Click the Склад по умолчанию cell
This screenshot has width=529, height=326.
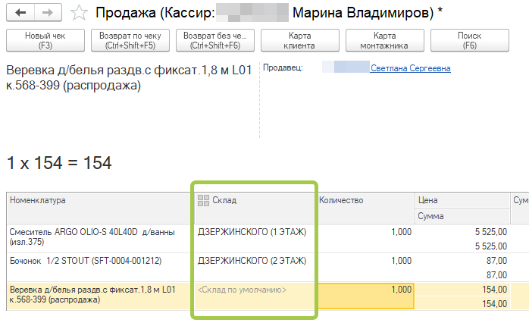242,290
